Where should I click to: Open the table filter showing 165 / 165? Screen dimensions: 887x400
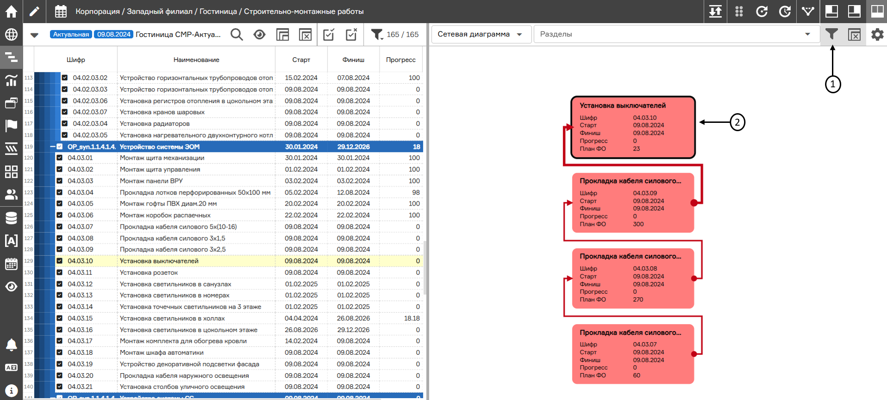(x=395, y=34)
